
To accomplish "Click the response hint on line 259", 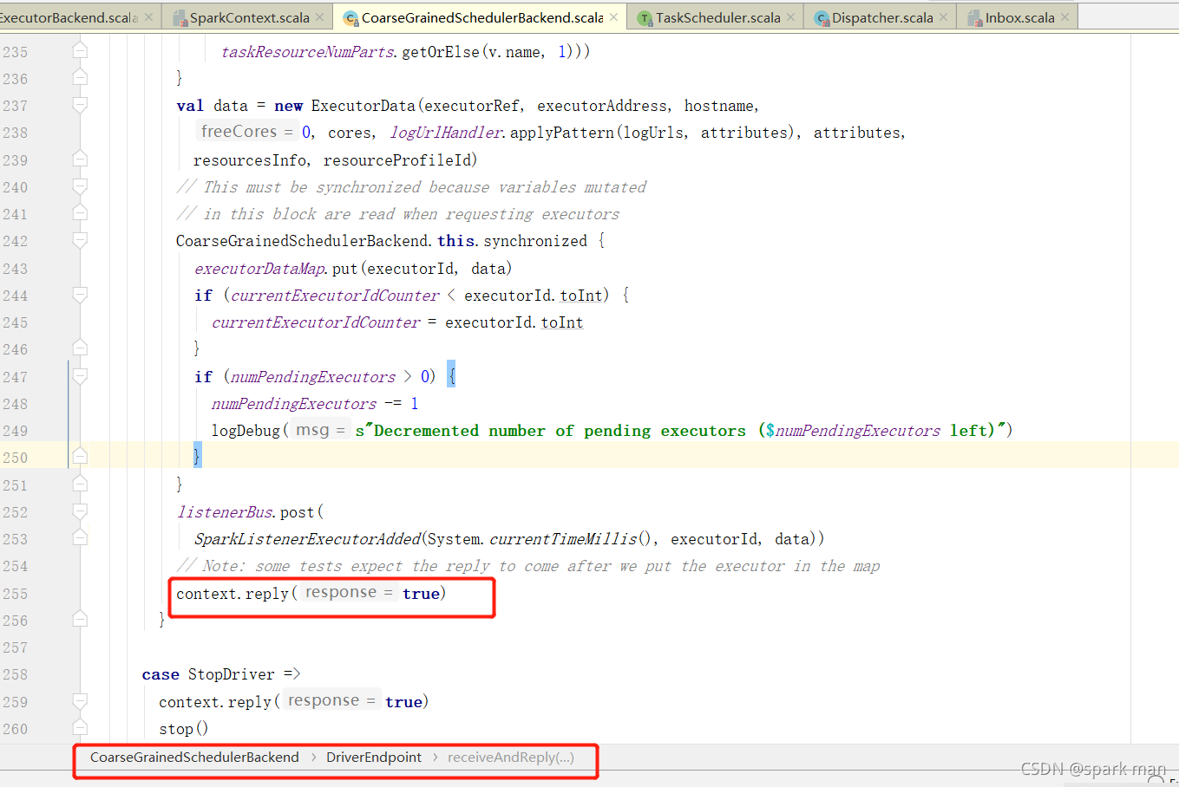I will [x=331, y=700].
